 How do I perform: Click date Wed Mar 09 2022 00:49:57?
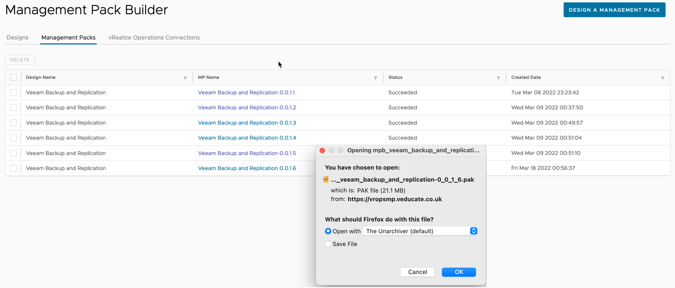click(x=547, y=123)
